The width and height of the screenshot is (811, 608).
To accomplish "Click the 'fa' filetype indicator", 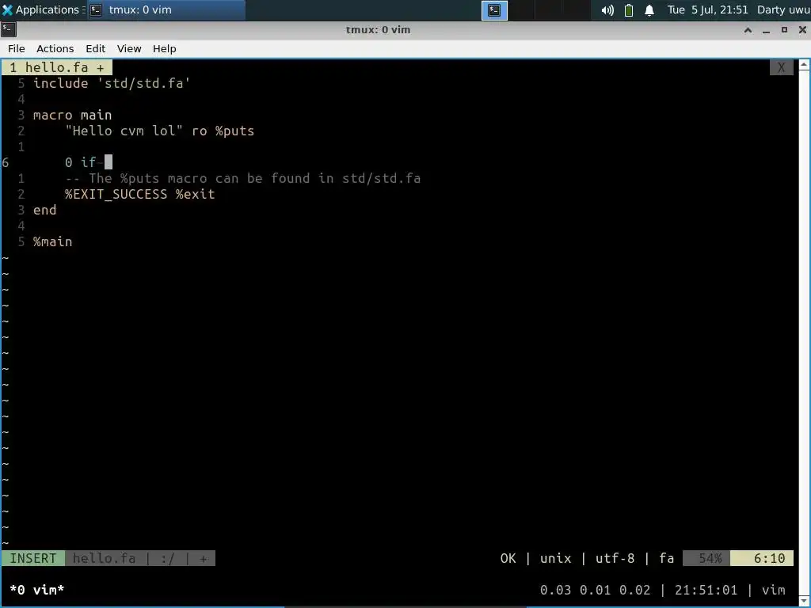I will pos(666,558).
